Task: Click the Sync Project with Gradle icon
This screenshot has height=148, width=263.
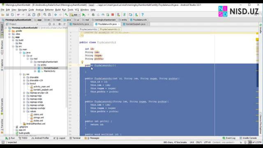Action: (x=125, y=15)
